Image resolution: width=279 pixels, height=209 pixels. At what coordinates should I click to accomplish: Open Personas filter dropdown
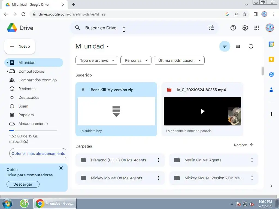[136, 60]
